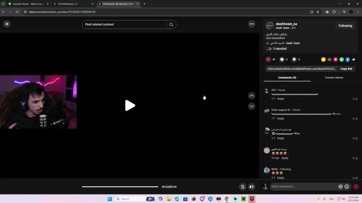This screenshot has height=203, width=362.
Task: Like ZF2's comment
Action: coord(354,99)
